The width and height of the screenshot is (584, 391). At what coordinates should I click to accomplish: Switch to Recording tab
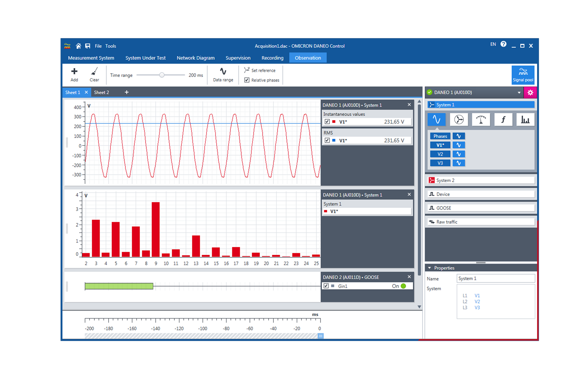pos(272,58)
